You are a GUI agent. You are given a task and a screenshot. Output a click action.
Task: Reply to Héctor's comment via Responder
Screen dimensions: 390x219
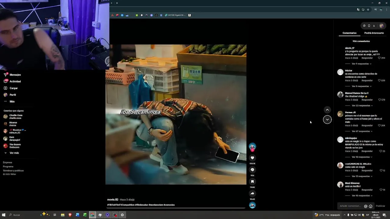[x=367, y=81]
